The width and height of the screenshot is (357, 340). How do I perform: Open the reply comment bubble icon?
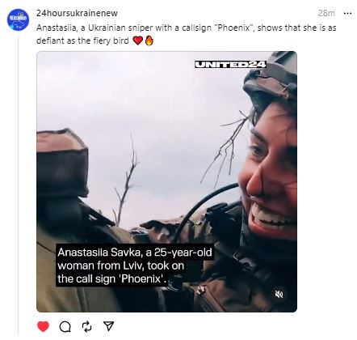click(x=65, y=327)
